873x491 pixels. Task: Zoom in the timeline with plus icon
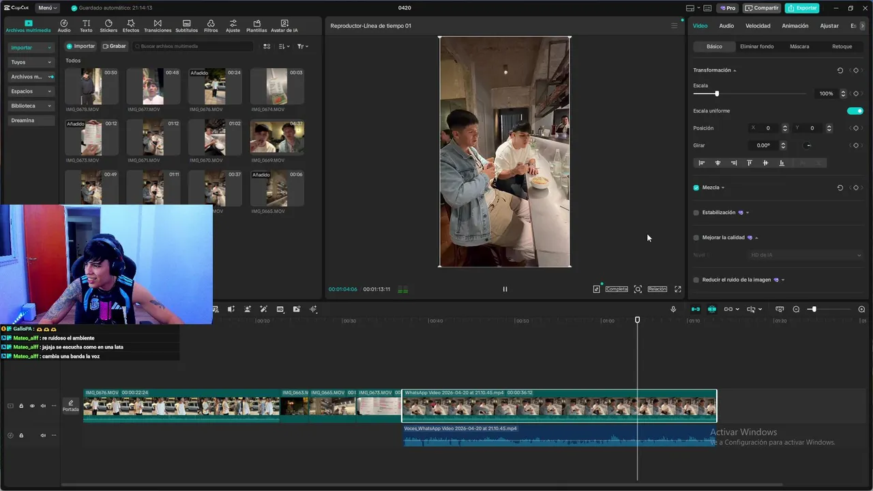pos(861,310)
